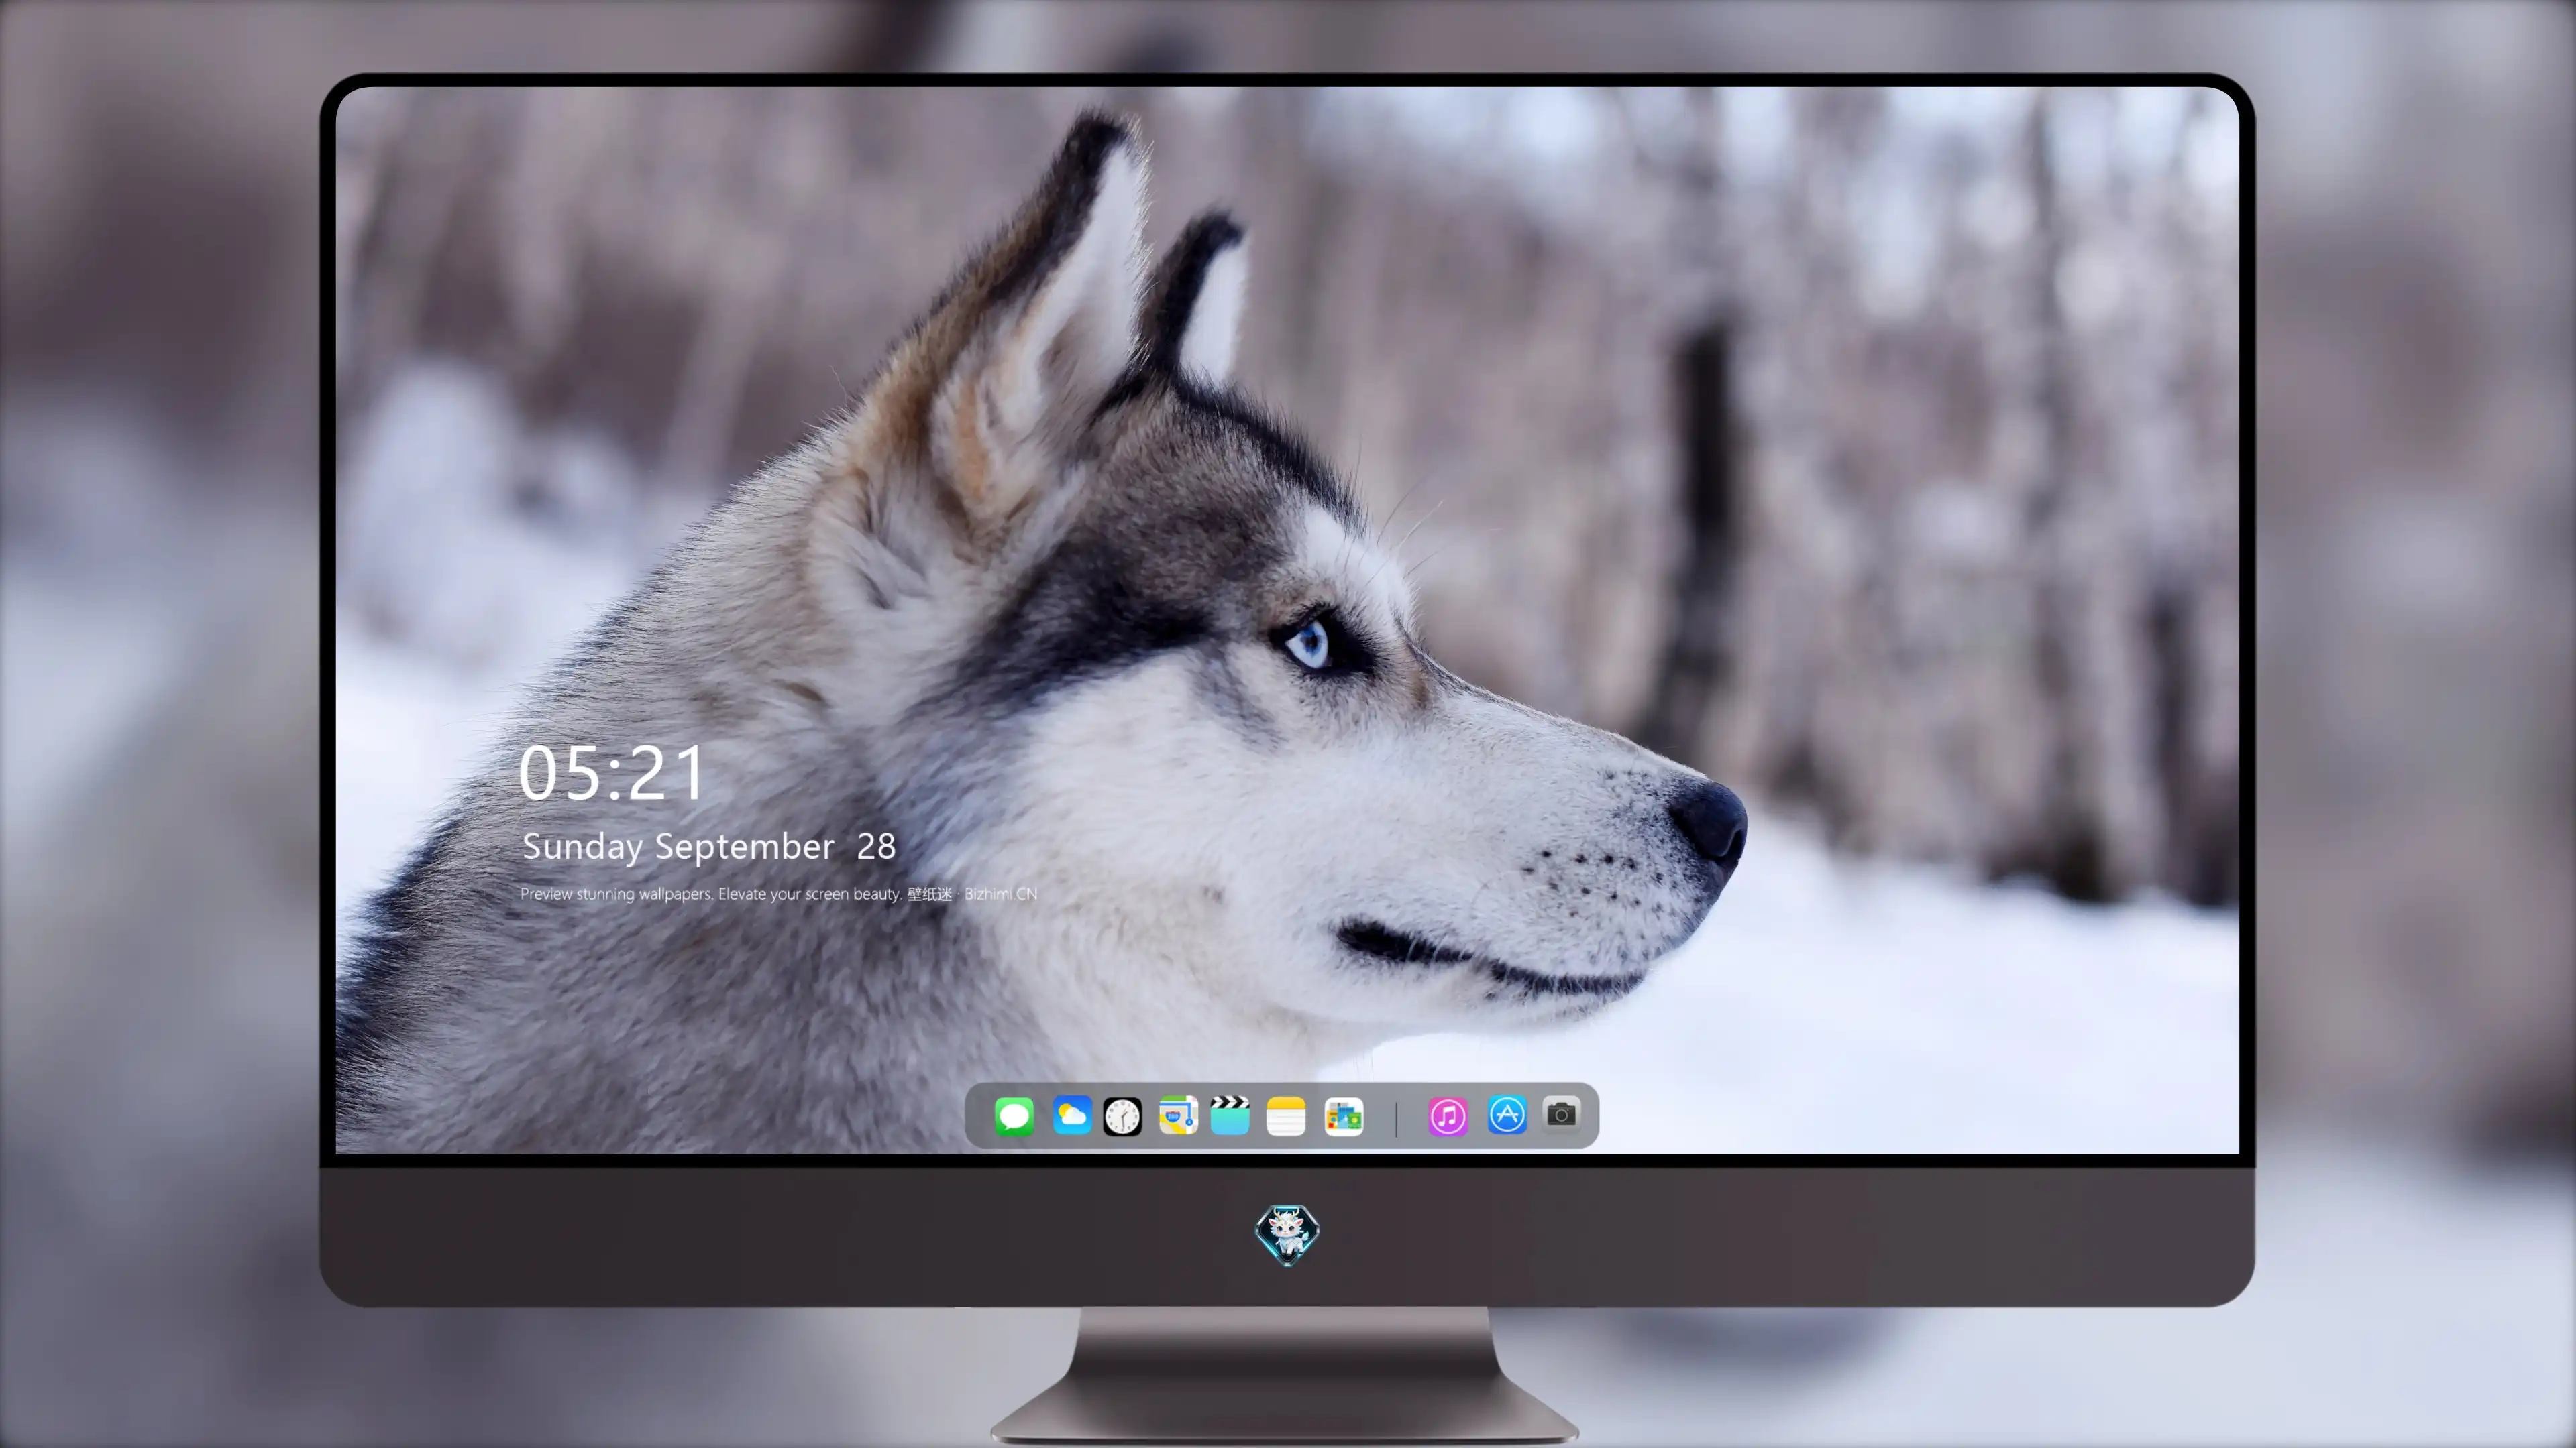Open the Notes app in the dock
Image resolution: width=2576 pixels, height=1448 pixels.
(1286, 1115)
